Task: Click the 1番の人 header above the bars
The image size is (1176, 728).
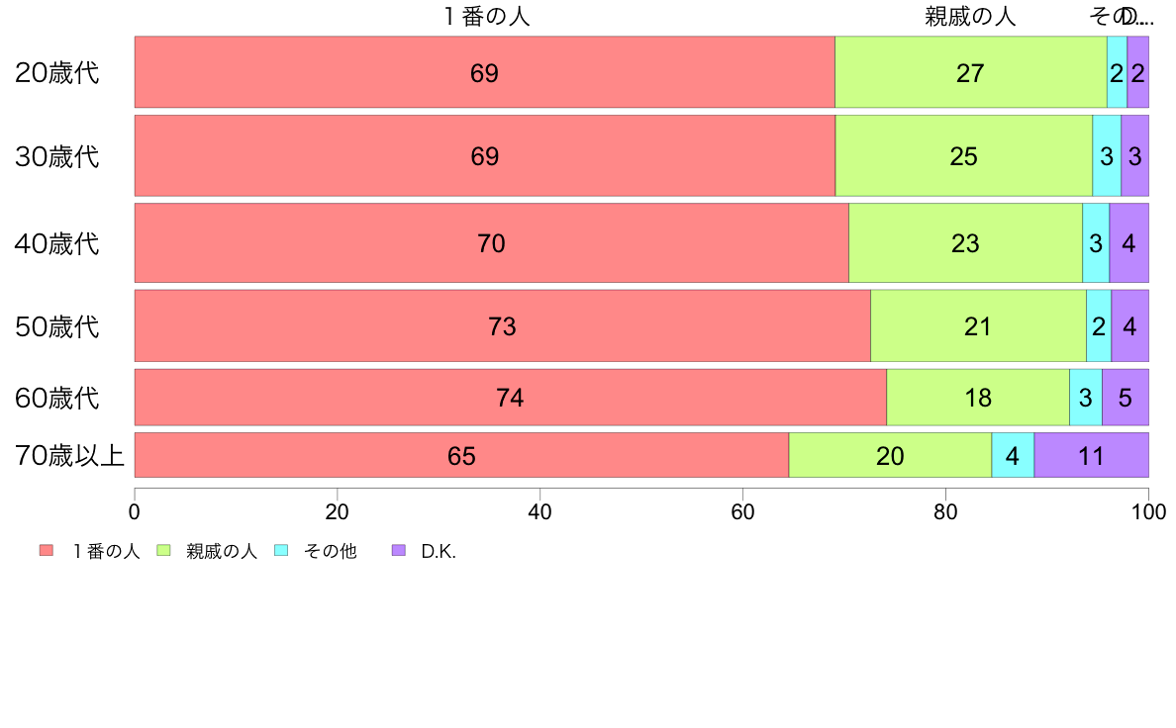Action: [487, 17]
